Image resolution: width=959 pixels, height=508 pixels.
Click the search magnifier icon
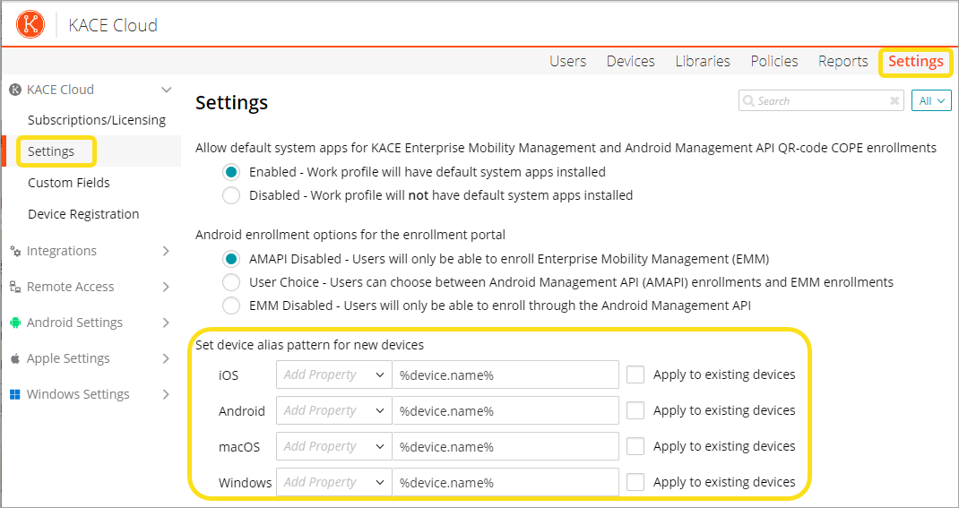click(x=747, y=101)
